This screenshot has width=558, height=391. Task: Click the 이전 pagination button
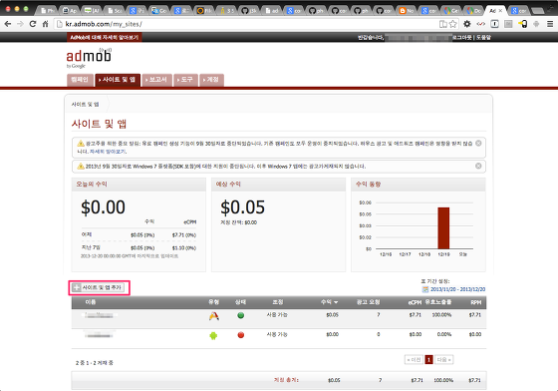point(414,360)
